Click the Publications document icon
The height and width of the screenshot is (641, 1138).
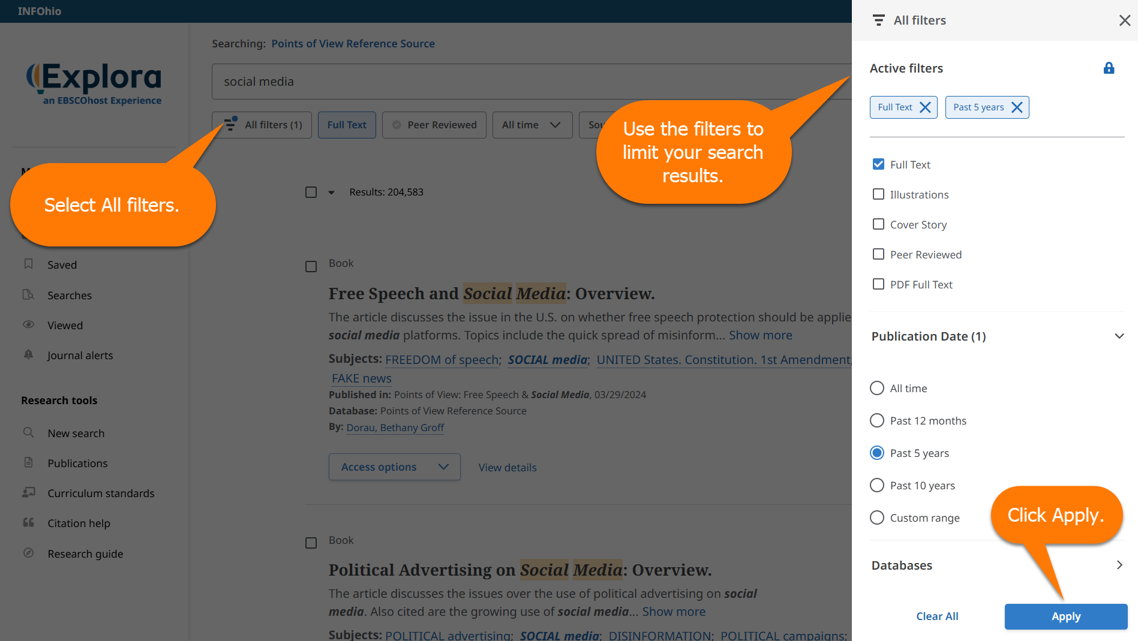tap(28, 462)
